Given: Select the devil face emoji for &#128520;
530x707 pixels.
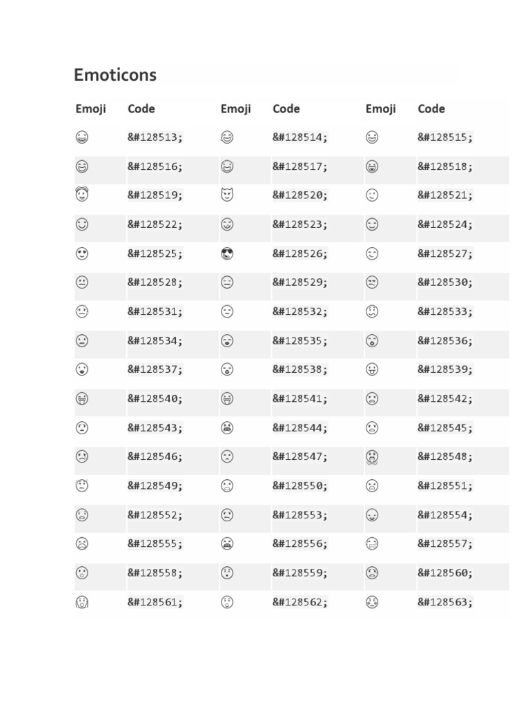Looking at the screenshot, I should (226, 195).
